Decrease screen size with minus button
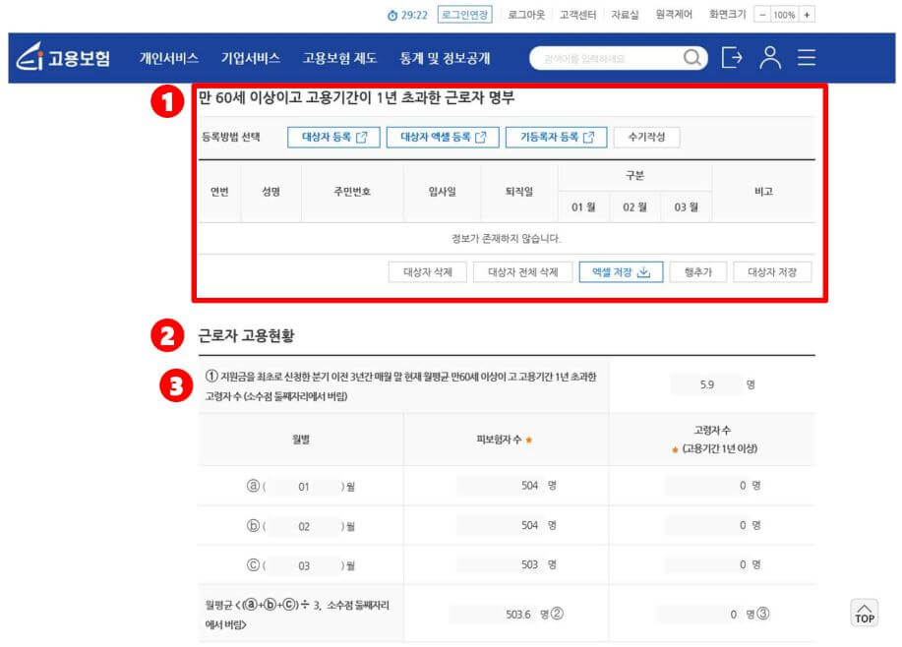Viewport: 902px width, 647px height. pos(762,15)
